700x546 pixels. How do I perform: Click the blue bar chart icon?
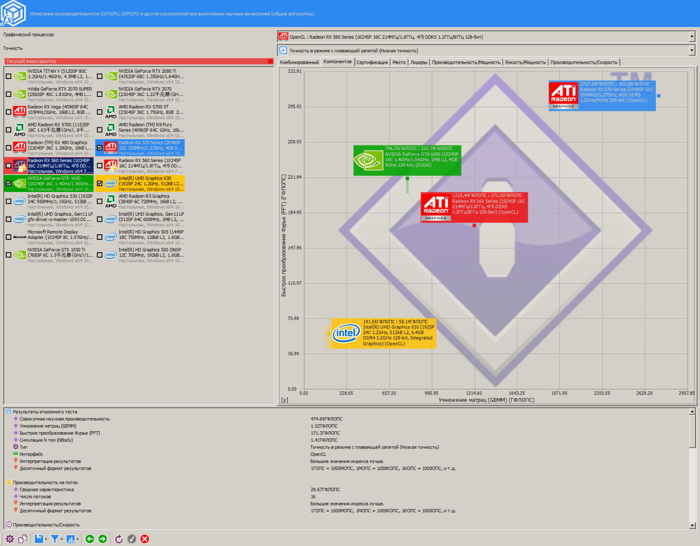(x=71, y=539)
